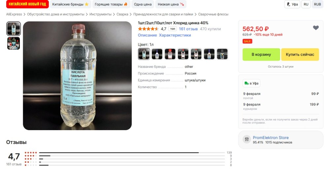Click the PromElektron Store shop icon
The image size is (330, 169).
[x=247, y=139]
